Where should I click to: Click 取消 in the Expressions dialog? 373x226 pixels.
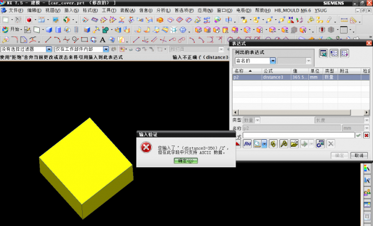359,155
